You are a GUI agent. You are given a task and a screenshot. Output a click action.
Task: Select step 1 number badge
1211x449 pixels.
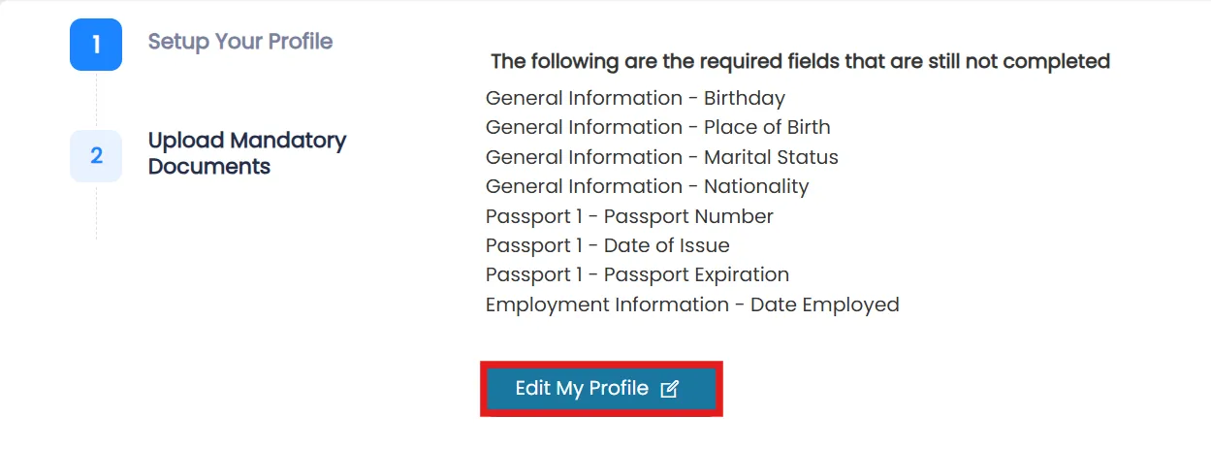tap(96, 45)
